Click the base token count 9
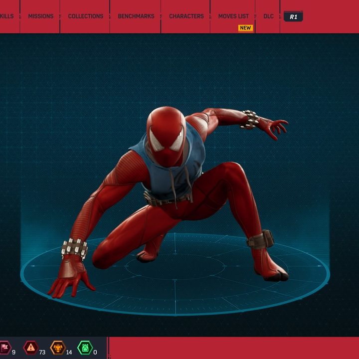359x359 pixels. pyautogui.click(x=13, y=352)
